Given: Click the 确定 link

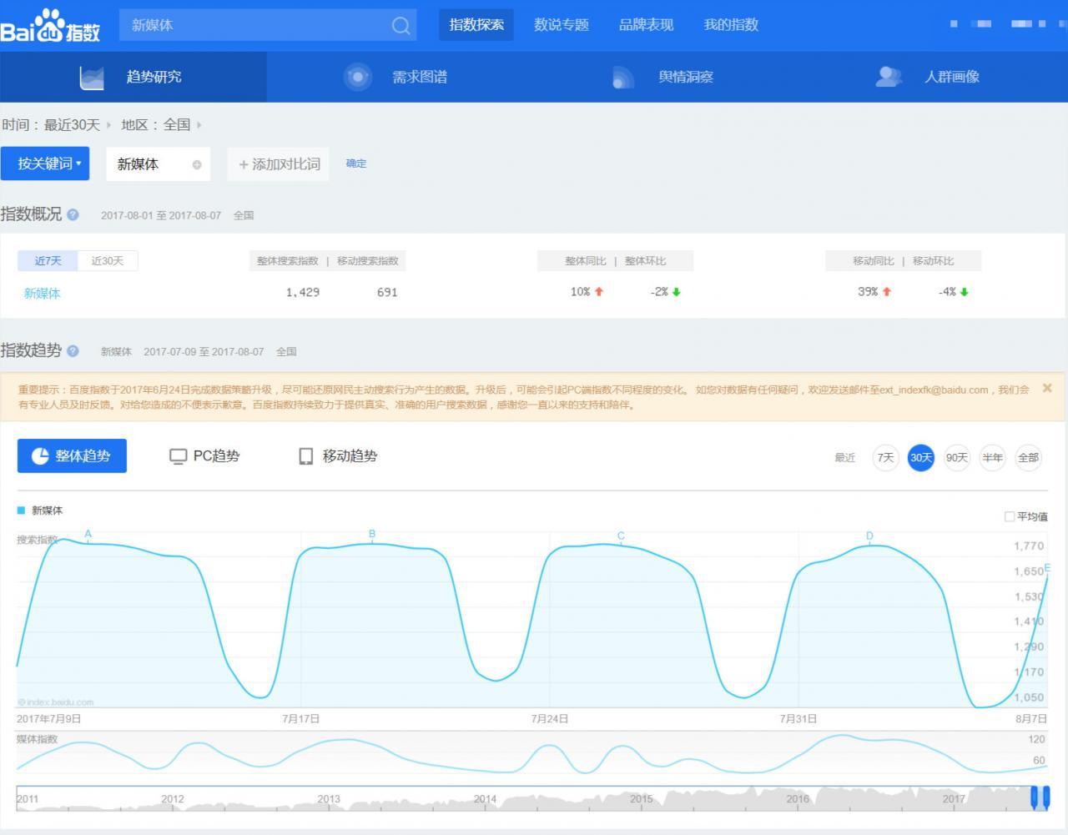Looking at the screenshot, I should point(356,163).
